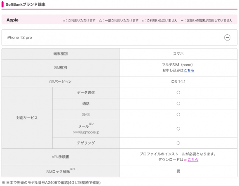Image resolution: width=239 pixels, height=186 pixels.
Task: Click the APN手順書 row label
Action: point(60,157)
